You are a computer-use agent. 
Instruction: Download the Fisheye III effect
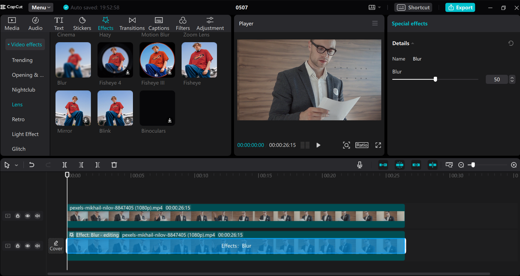tap(170, 72)
